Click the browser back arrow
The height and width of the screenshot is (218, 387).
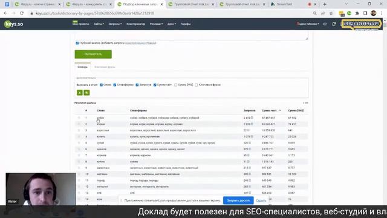[5, 13]
